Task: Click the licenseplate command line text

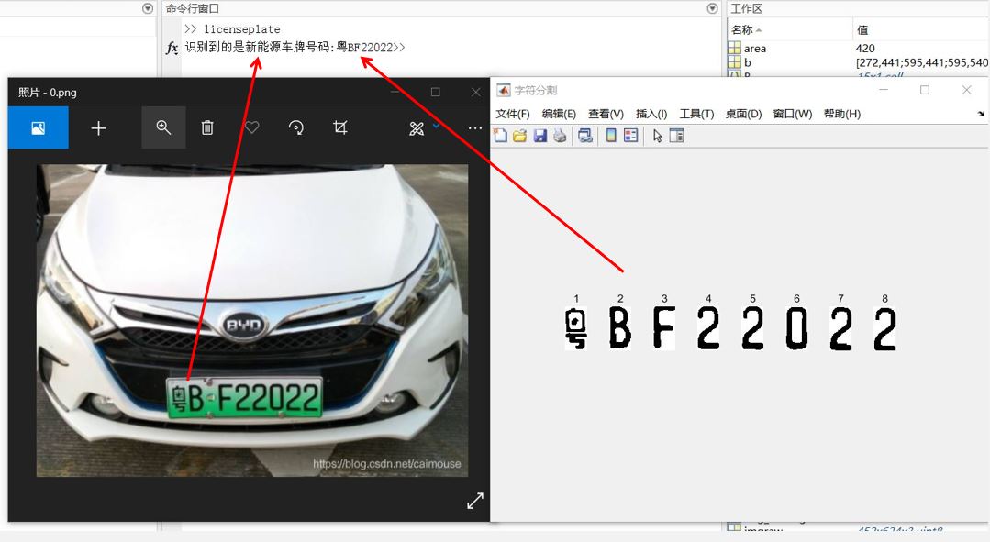Action: [x=242, y=29]
